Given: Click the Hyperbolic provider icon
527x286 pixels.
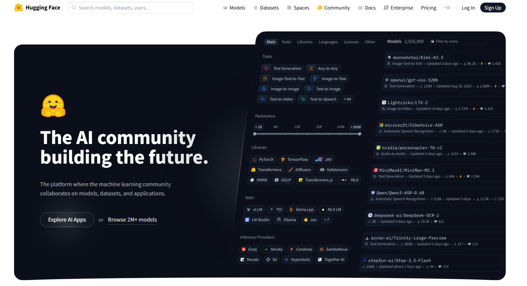Looking at the screenshot, I should pyautogui.click(x=286, y=259).
